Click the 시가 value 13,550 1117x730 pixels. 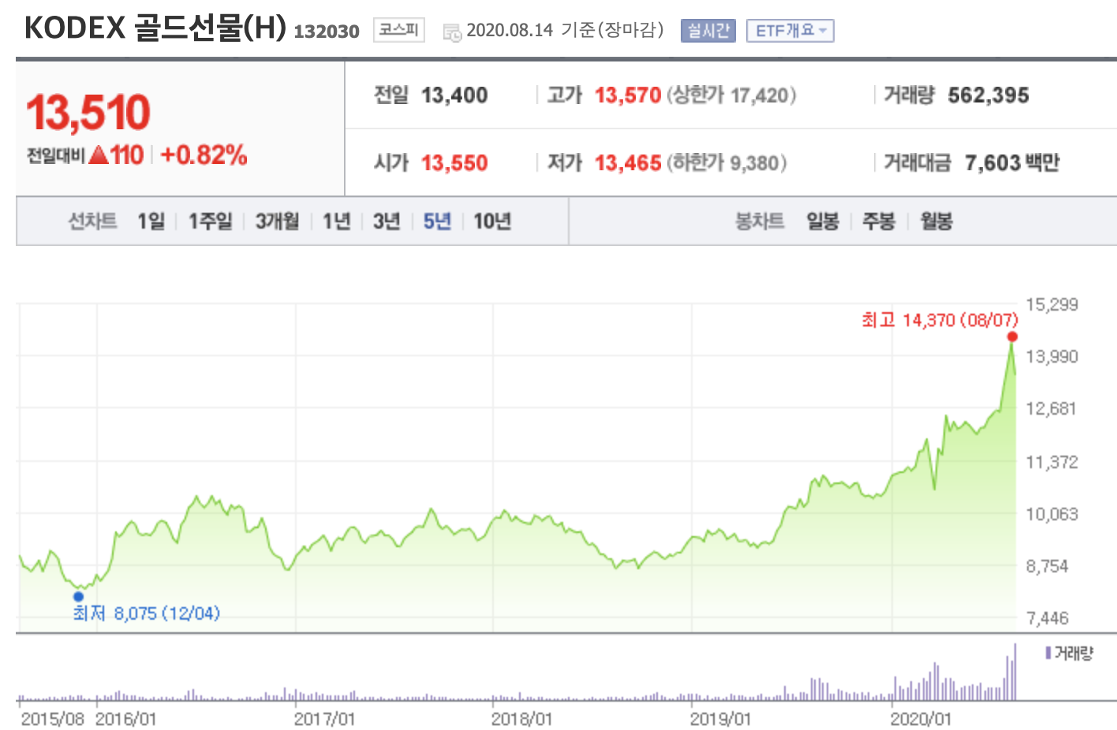454,163
